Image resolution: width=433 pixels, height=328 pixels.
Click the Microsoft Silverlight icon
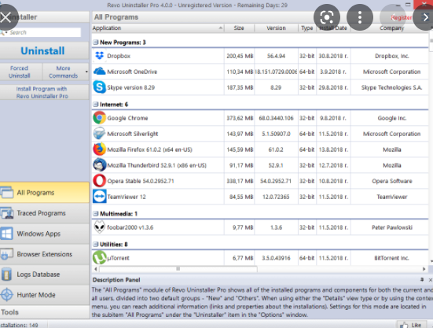[99, 134]
